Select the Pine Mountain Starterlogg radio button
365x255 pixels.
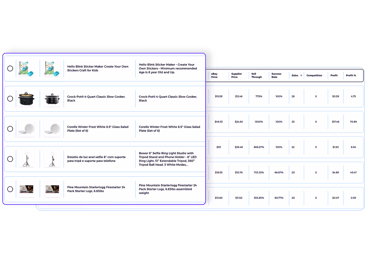(10, 189)
